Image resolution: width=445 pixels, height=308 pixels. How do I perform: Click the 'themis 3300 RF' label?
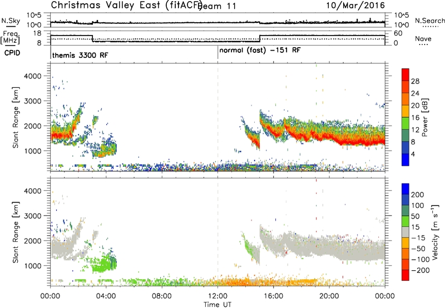[x=80, y=55]
